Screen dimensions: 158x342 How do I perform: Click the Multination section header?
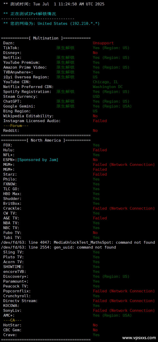click(46, 38)
